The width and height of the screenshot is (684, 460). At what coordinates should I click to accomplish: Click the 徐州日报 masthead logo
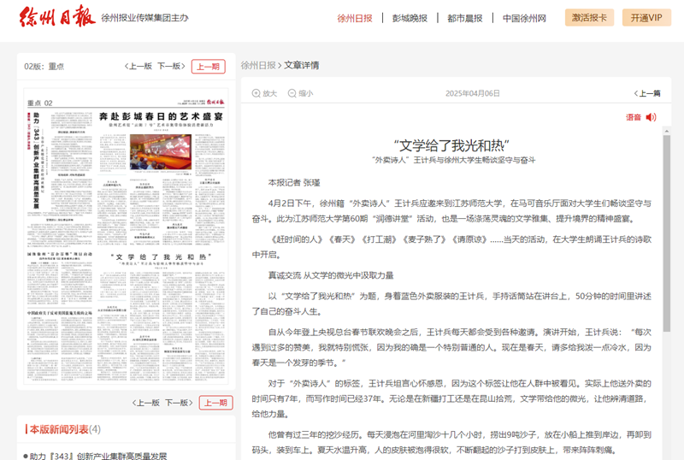(x=56, y=18)
